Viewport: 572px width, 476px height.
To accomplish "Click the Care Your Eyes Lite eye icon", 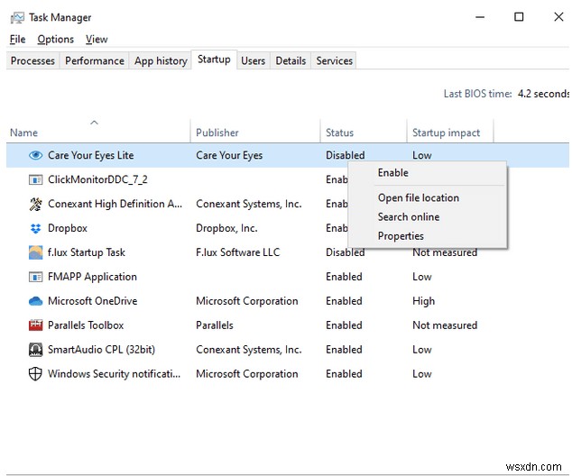I will coord(35,155).
